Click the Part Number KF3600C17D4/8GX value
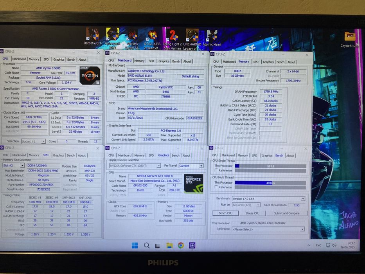The image size is (365, 274). (41, 184)
